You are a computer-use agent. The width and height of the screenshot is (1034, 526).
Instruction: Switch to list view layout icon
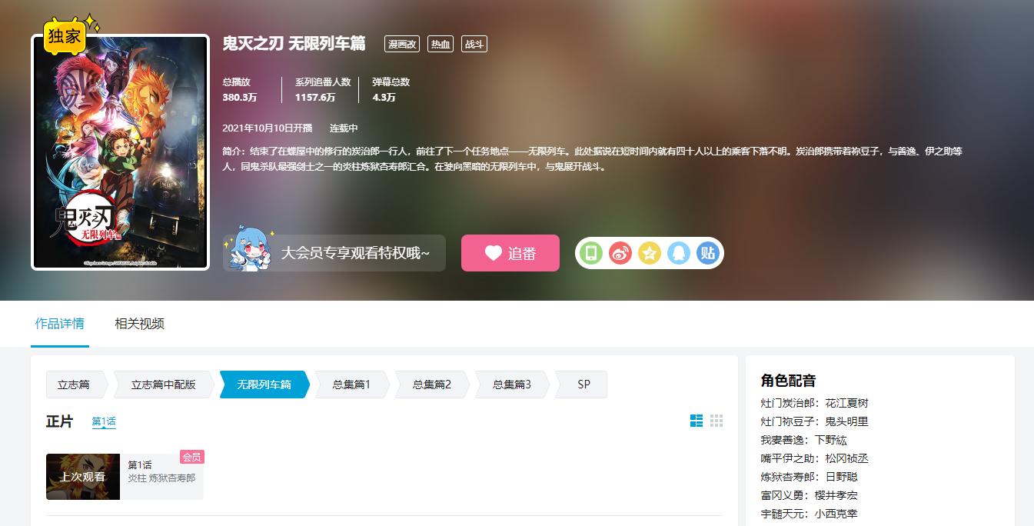point(697,421)
